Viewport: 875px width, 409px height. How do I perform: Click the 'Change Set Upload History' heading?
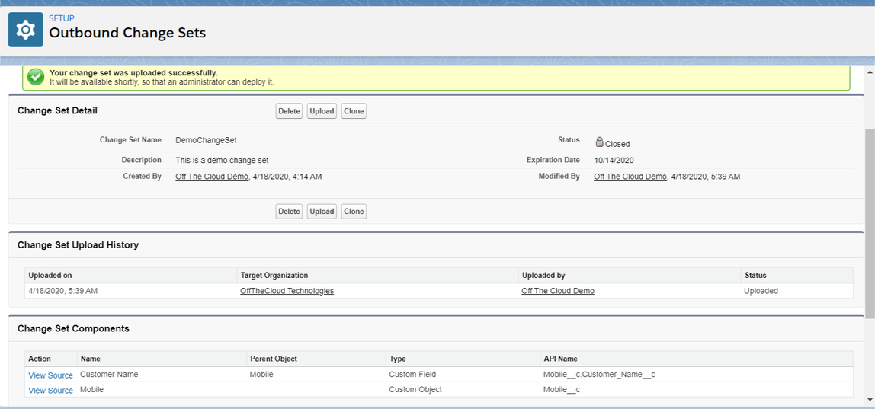point(78,245)
